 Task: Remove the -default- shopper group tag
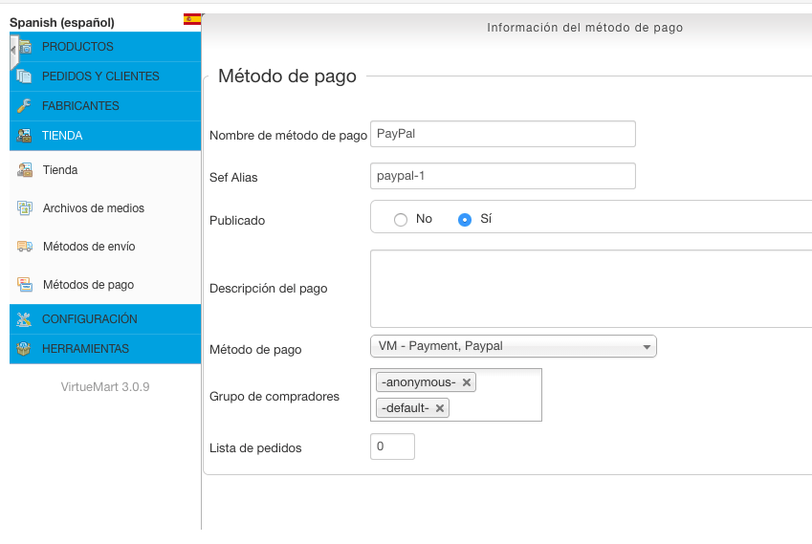point(440,408)
